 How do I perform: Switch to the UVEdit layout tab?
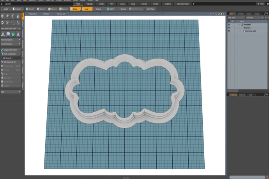pyautogui.click(x=101, y=4)
